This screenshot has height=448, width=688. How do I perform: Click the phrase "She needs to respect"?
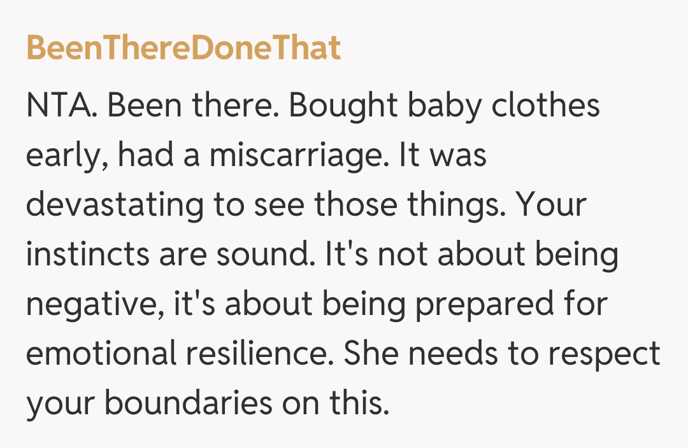[502, 354]
